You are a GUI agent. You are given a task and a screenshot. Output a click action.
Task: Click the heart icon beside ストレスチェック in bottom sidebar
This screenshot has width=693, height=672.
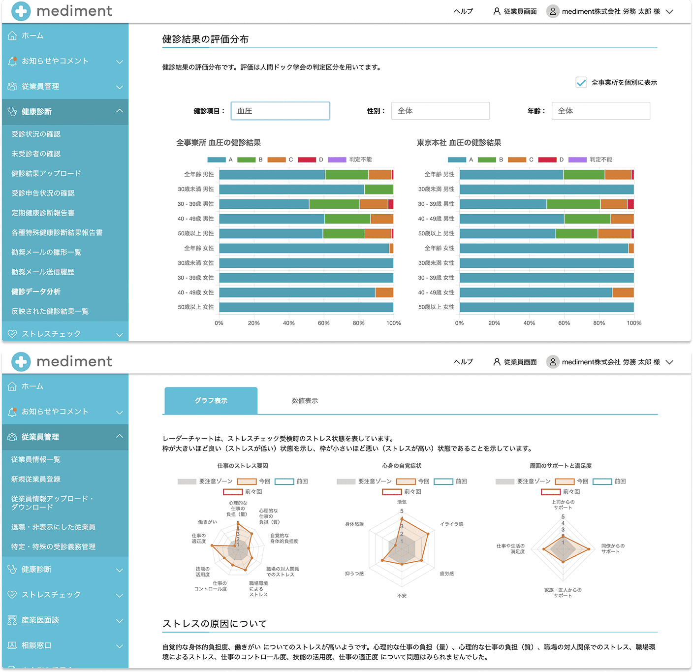pyautogui.click(x=12, y=595)
